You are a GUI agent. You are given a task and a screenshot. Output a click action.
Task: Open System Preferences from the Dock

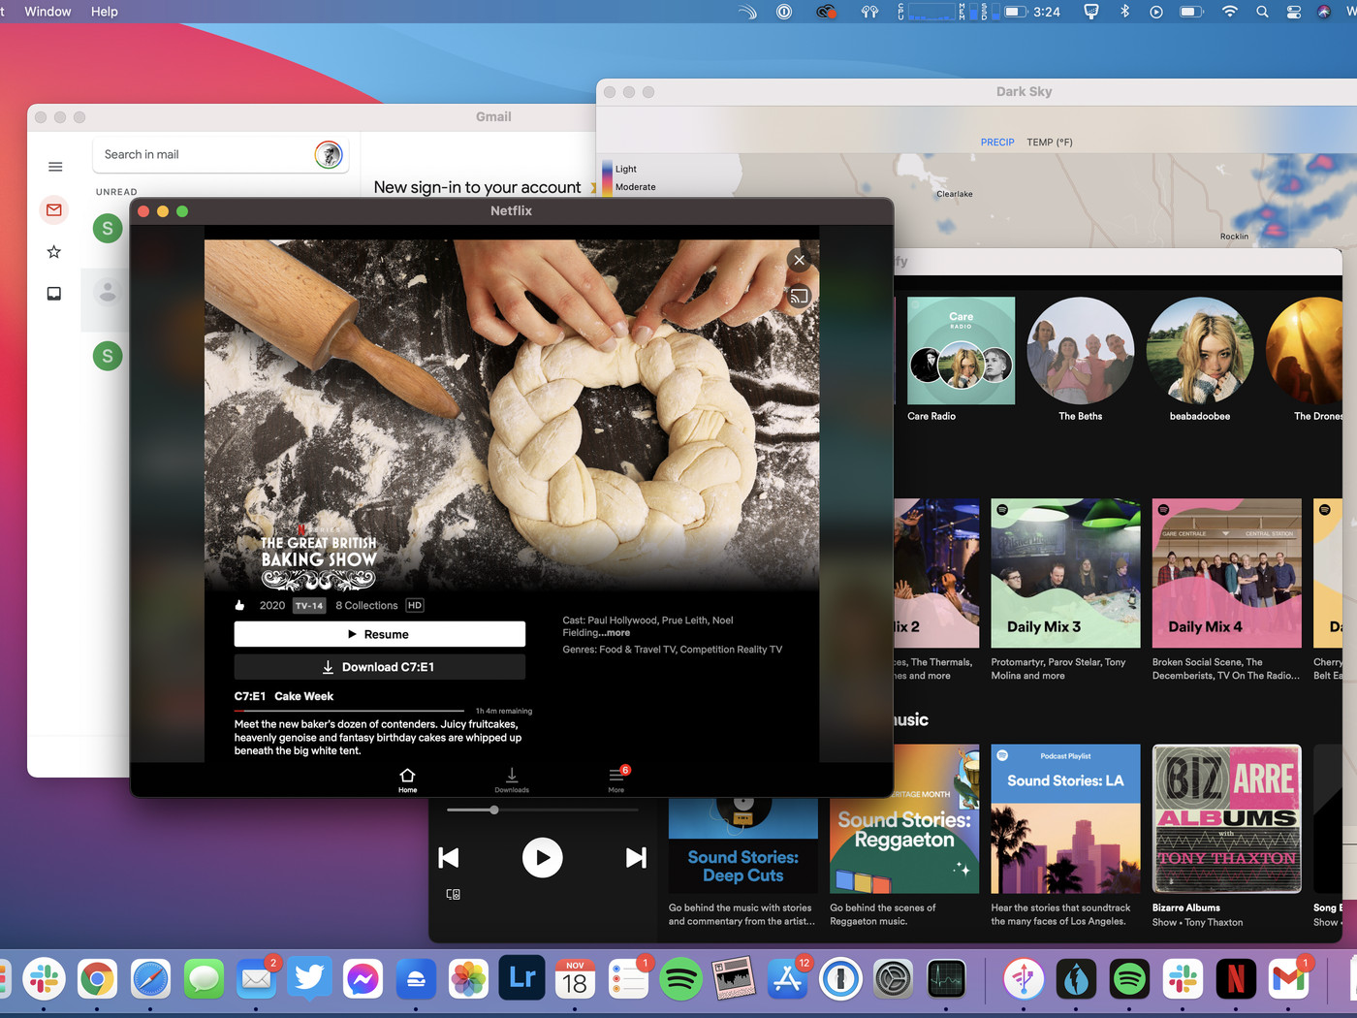point(893,980)
